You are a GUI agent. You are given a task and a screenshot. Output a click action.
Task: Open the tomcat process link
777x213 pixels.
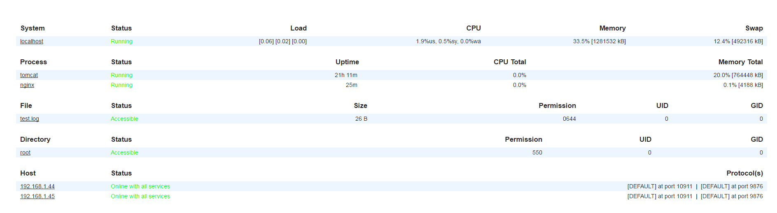pos(29,75)
